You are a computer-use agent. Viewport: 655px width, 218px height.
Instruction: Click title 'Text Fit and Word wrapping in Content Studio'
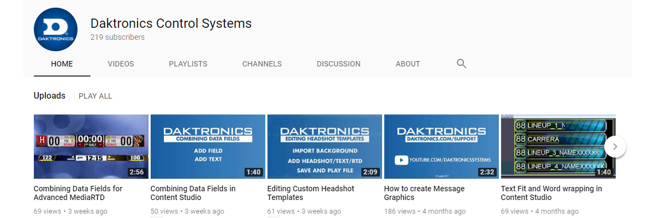pyautogui.click(x=552, y=193)
